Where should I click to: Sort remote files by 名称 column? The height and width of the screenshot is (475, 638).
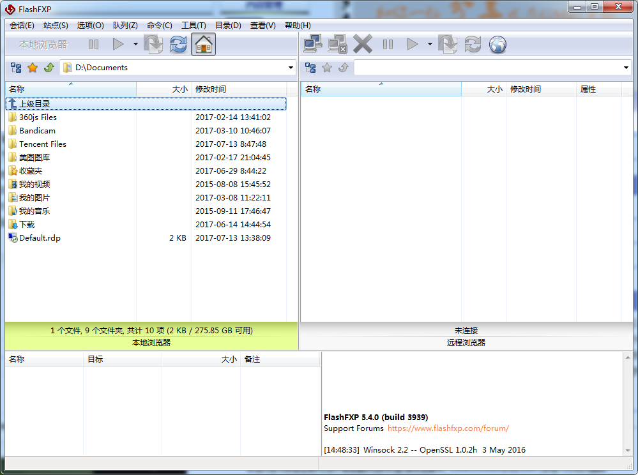click(381, 89)
